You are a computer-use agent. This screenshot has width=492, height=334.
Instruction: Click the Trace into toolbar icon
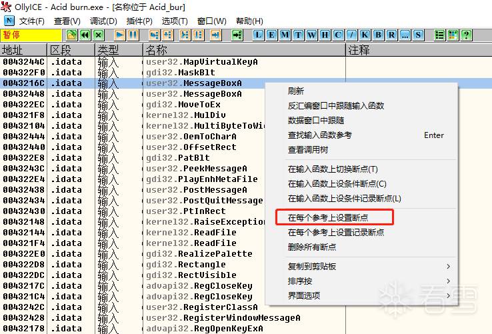pos(185,35)
